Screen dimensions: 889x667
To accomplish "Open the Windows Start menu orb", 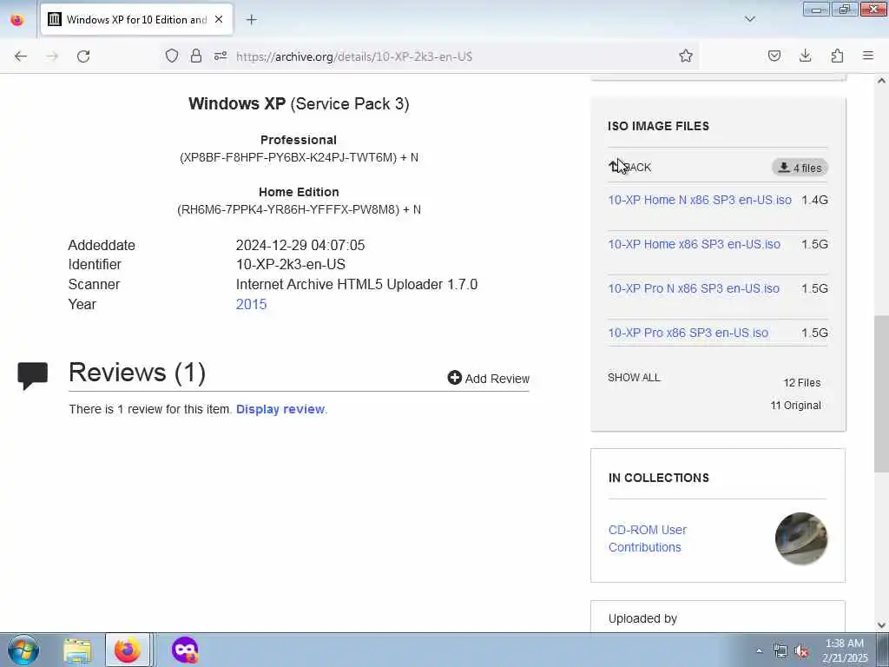I will (23, 650).
